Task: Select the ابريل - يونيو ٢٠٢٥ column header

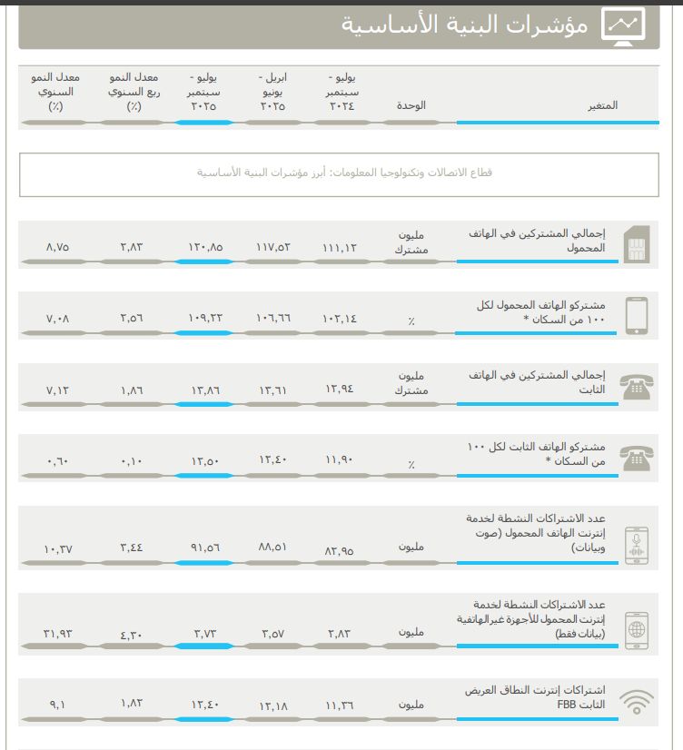Action: coord(273,93)
